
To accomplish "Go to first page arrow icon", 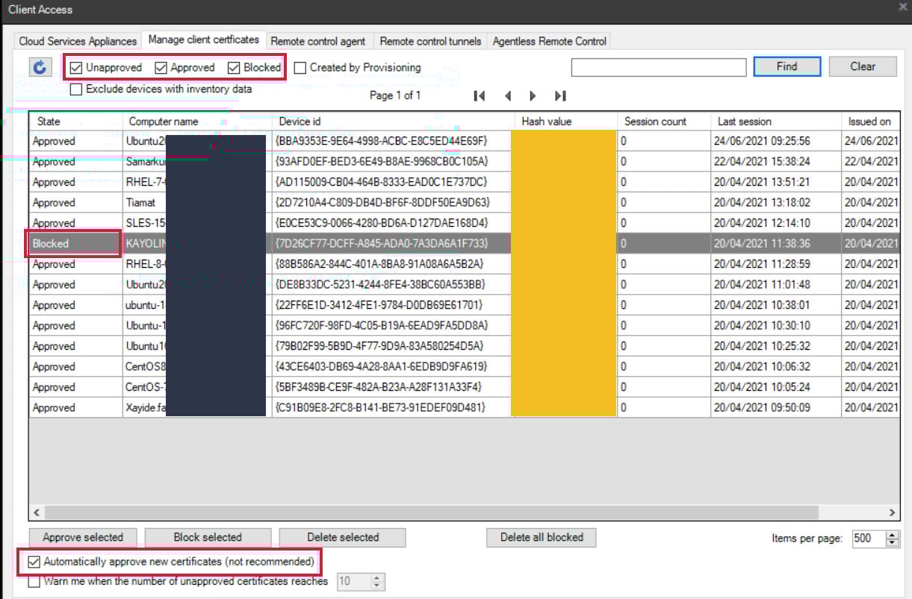I will [x=480, y=95].
